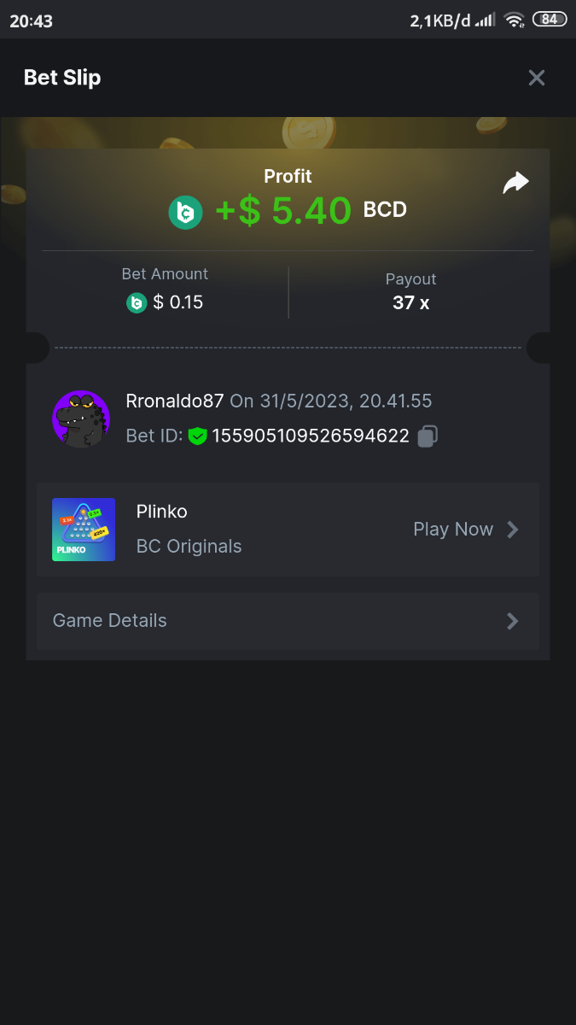
Task: Close the Bet Slip dialog
Action: (x=536, y=78)
